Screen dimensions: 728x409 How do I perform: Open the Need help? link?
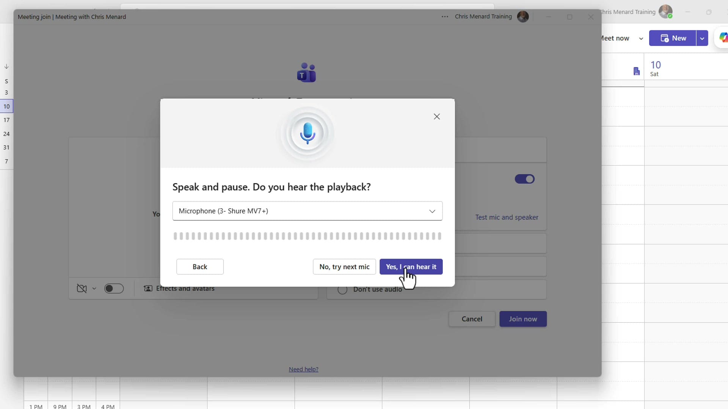[303, 369]
